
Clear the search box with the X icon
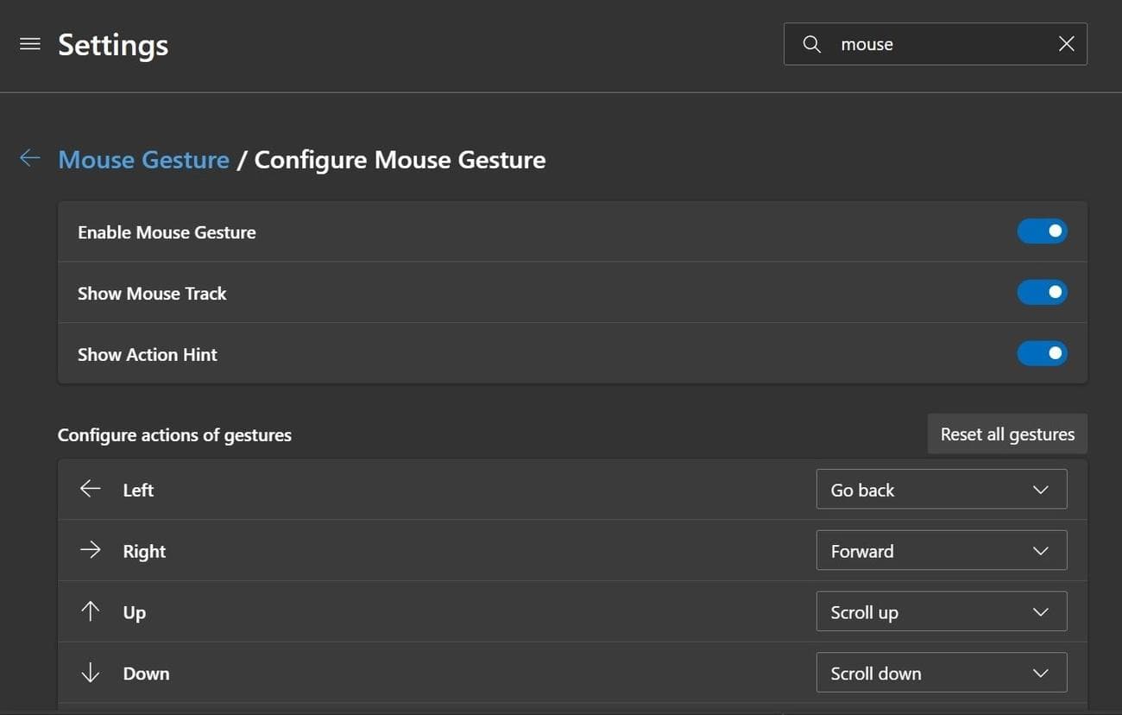click(x=1066, y=44)
